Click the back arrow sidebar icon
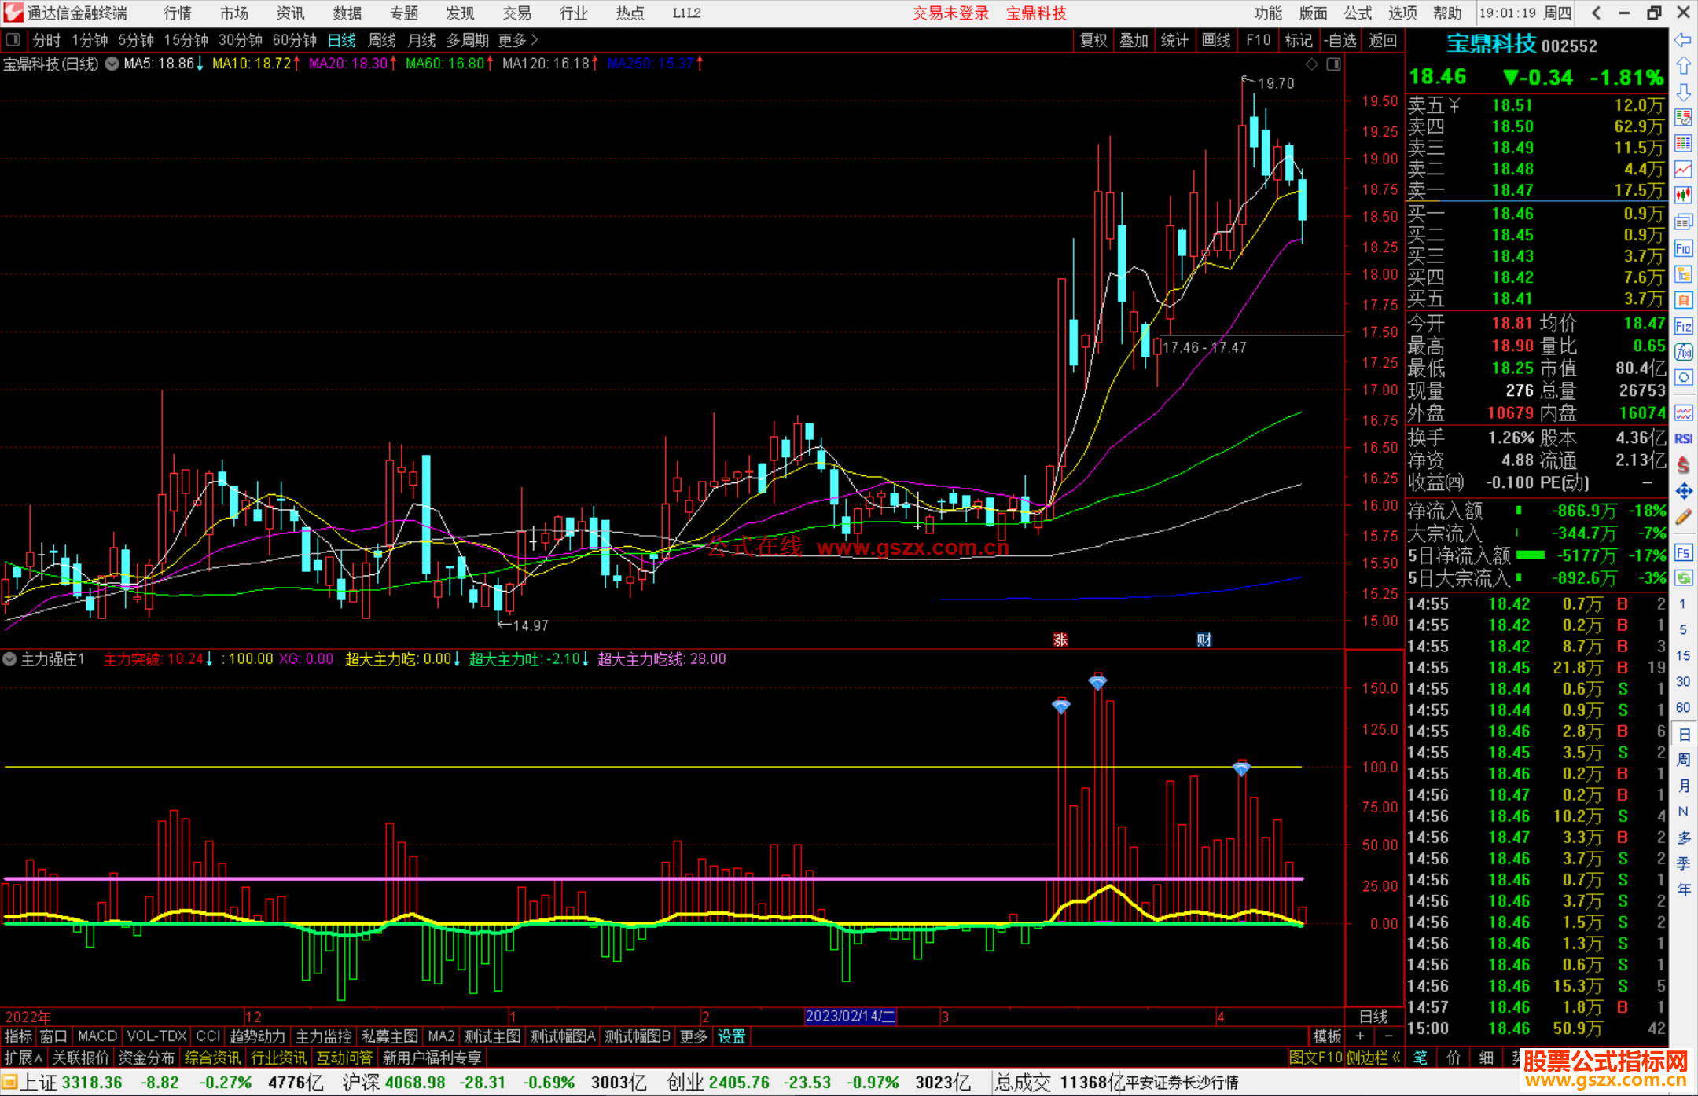The width and height of the screenshot is (1698, 1096). 1683,41
